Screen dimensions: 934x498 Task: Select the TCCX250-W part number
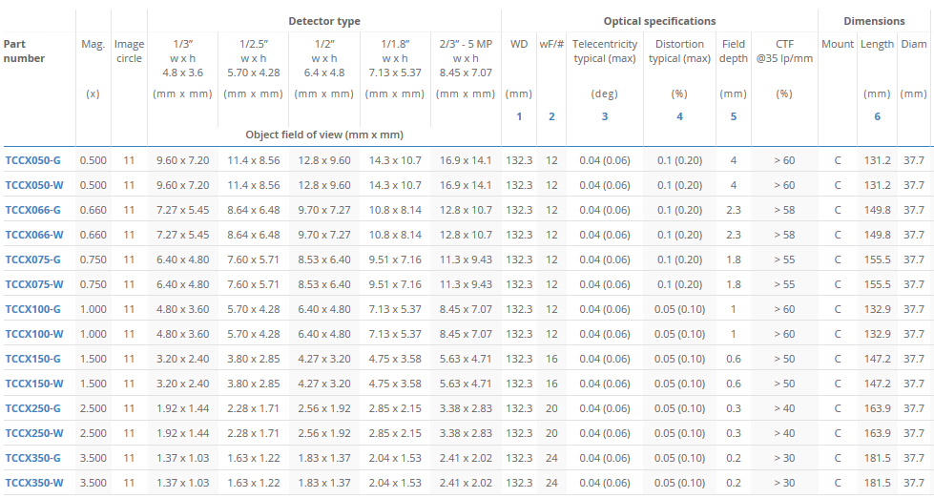click(33, 433)
